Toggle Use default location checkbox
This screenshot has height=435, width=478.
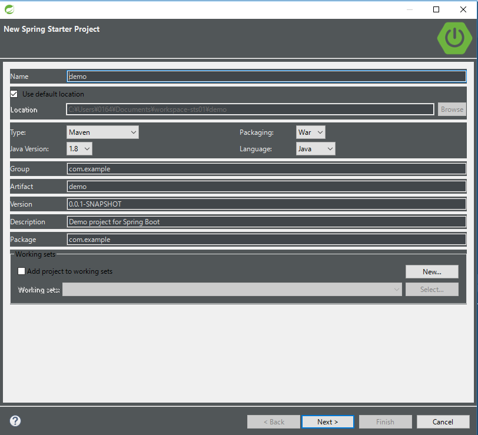(14, 94)
